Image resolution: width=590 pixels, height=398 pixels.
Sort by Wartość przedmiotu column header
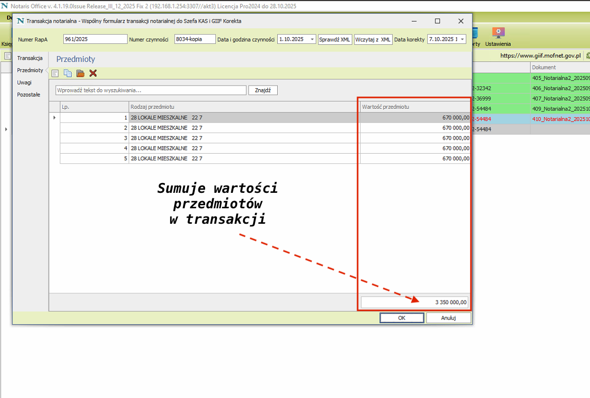coord(414,107)
